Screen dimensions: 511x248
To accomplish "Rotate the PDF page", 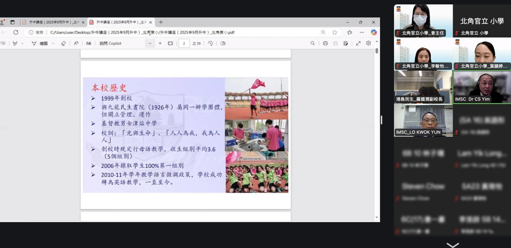I will 210,43.
